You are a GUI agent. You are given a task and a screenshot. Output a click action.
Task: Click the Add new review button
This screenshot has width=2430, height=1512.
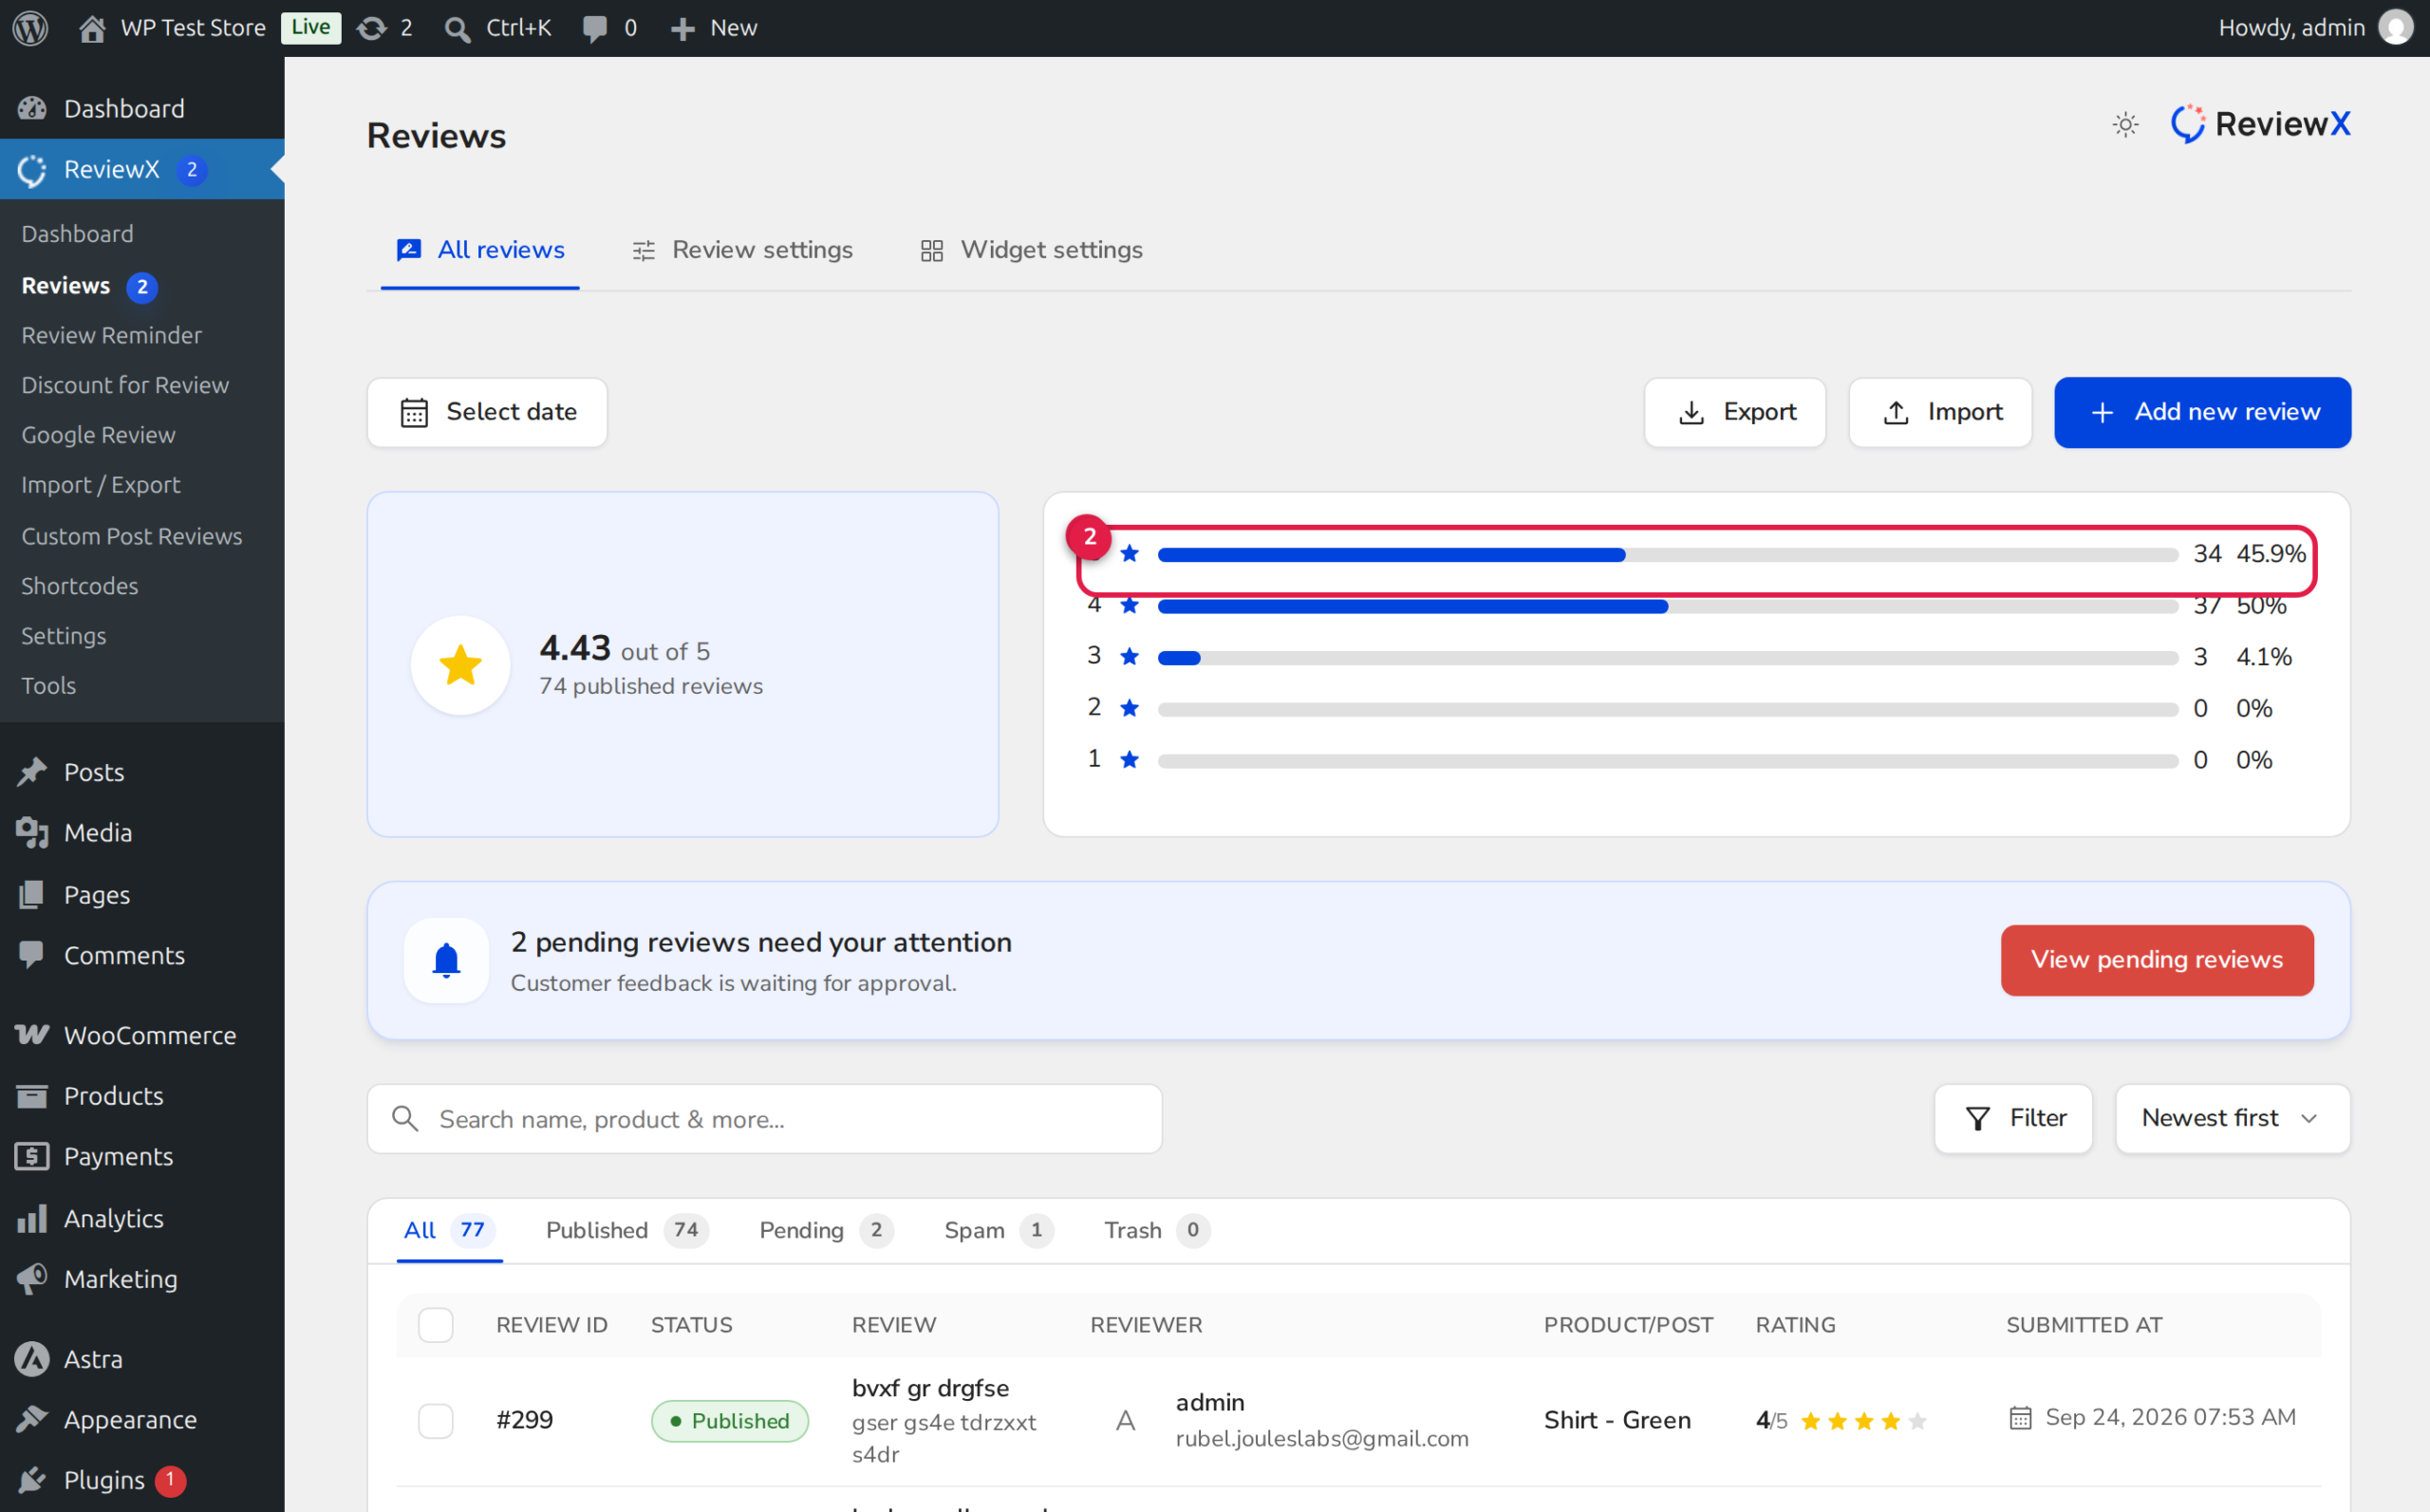point(2202,412)
